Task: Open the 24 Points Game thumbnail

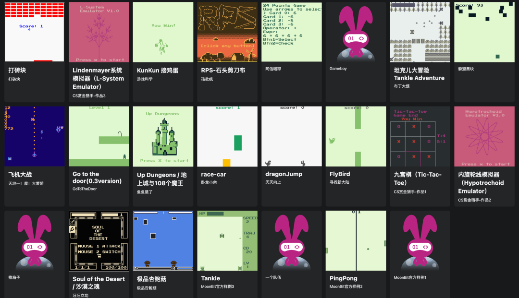Action: tap(291, 32)
